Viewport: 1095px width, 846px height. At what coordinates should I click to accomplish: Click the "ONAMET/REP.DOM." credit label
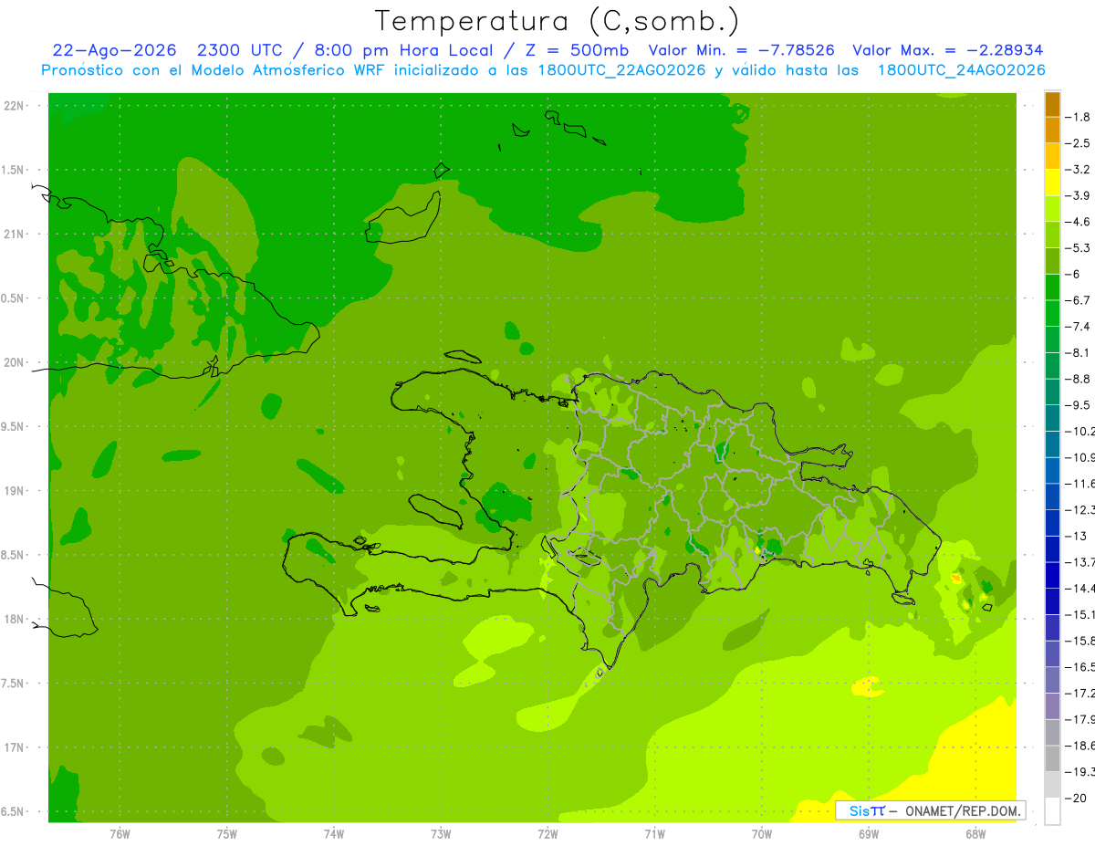(x=963, y=810)
